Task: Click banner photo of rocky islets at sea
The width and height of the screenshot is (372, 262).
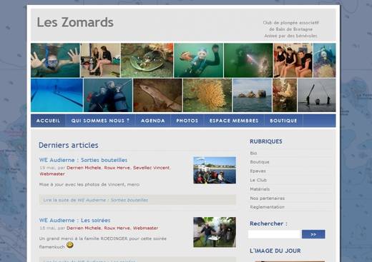Action: [253, 95]
